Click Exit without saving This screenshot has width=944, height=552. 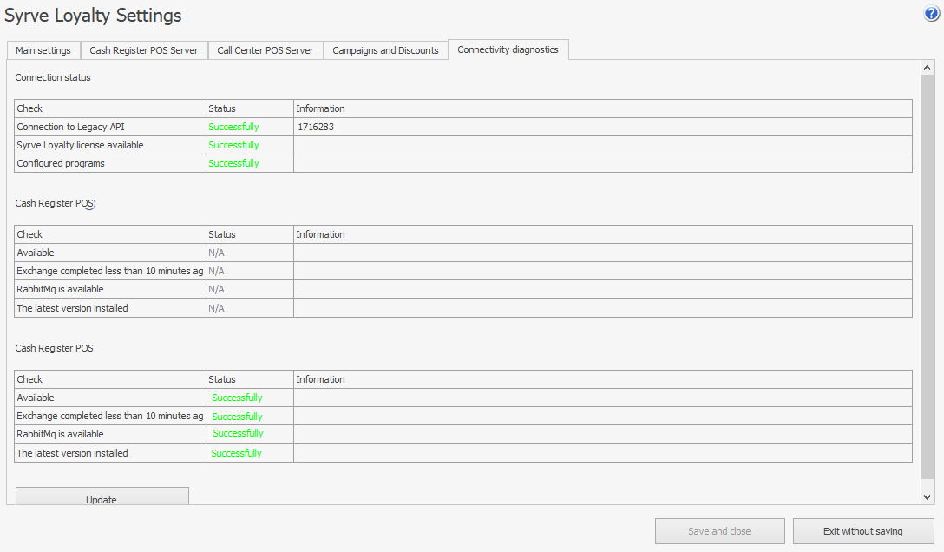(862, 531)
